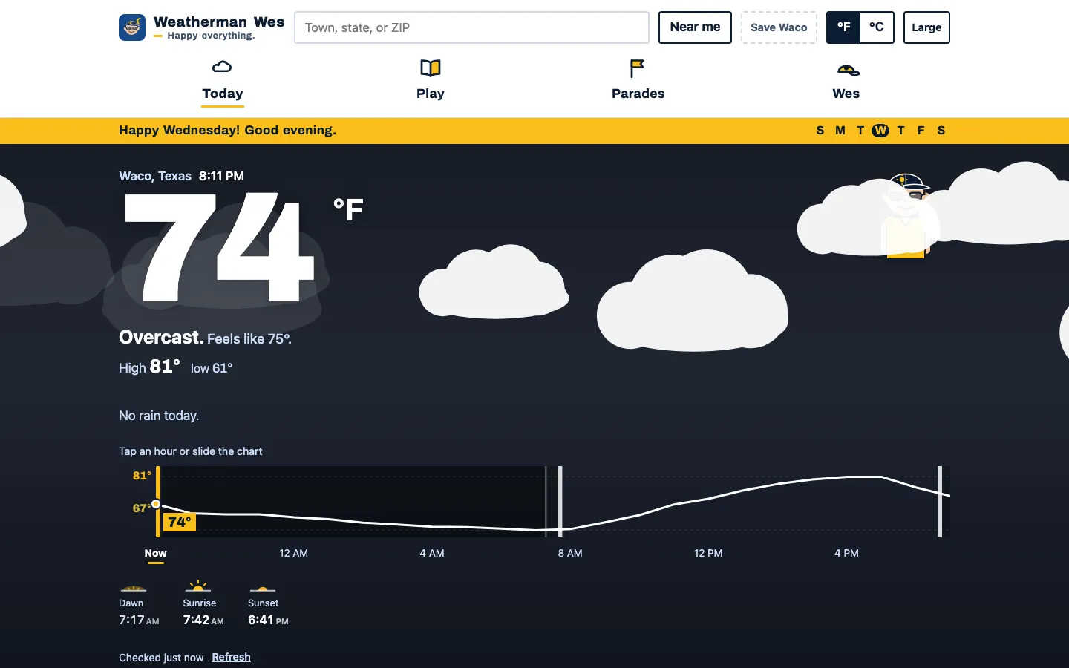Click the High 81° text
The width and height of the screenshot is (1069, 668).
click(x=149, y=367)
